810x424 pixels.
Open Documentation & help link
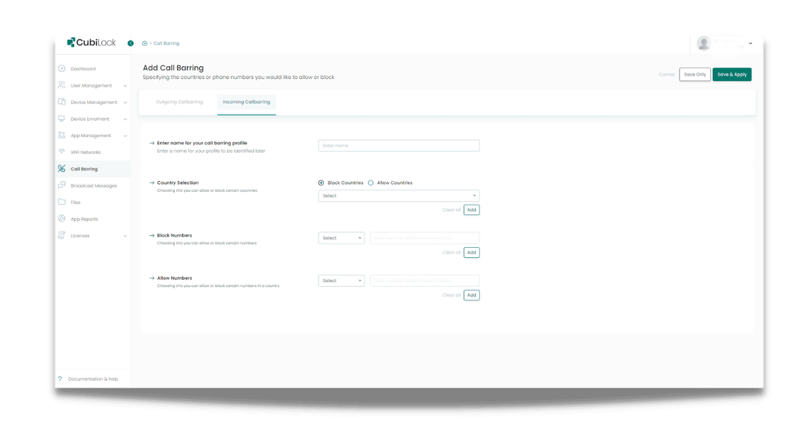93,379
